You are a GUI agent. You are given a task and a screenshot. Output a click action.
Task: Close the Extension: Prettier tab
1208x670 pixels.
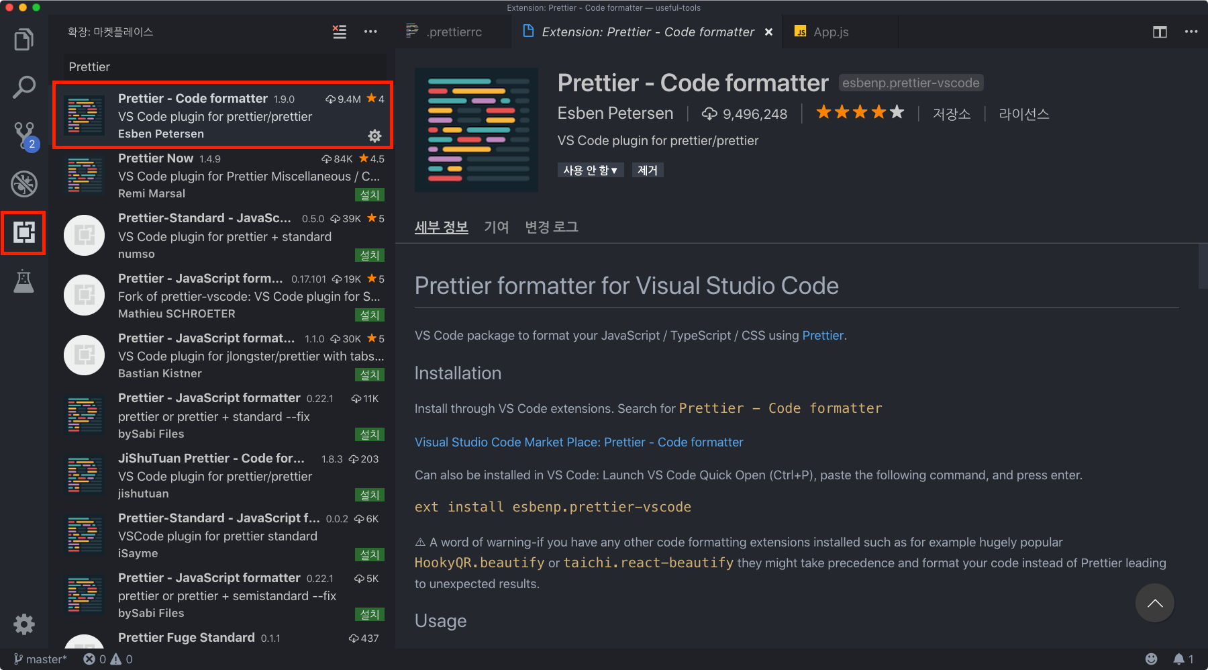768,32
